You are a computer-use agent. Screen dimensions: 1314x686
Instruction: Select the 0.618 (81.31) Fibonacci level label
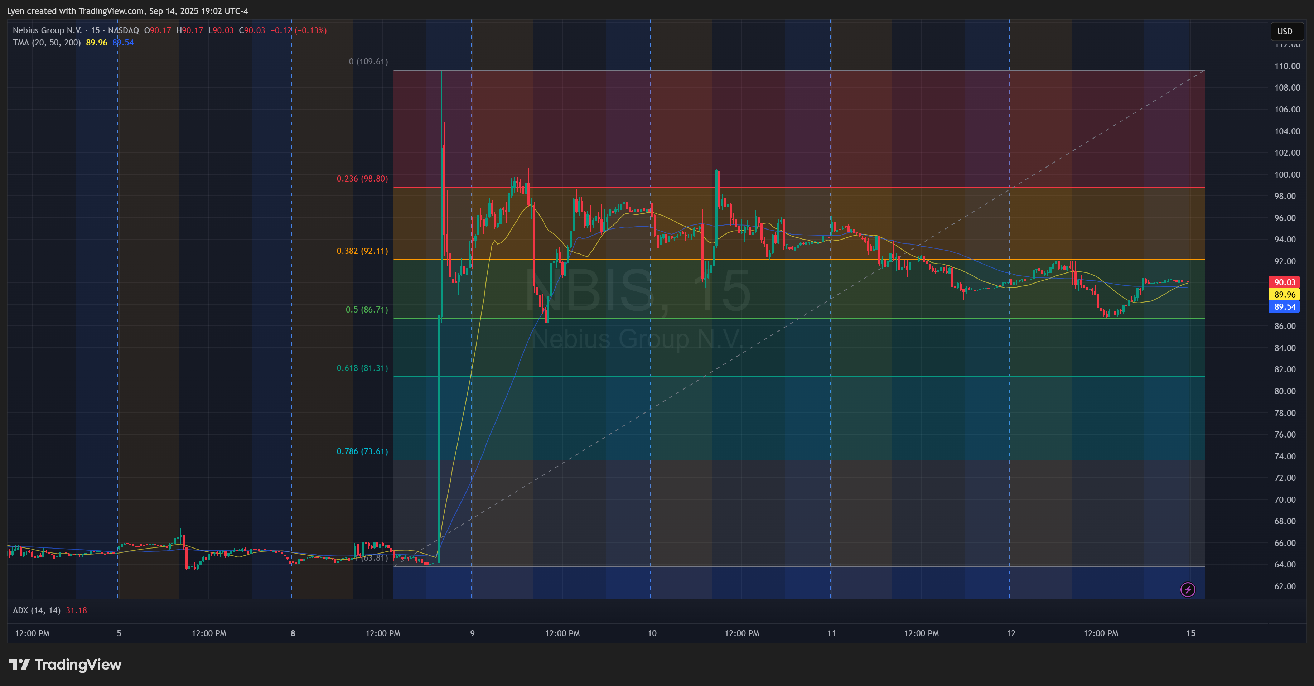coord(362,368)
